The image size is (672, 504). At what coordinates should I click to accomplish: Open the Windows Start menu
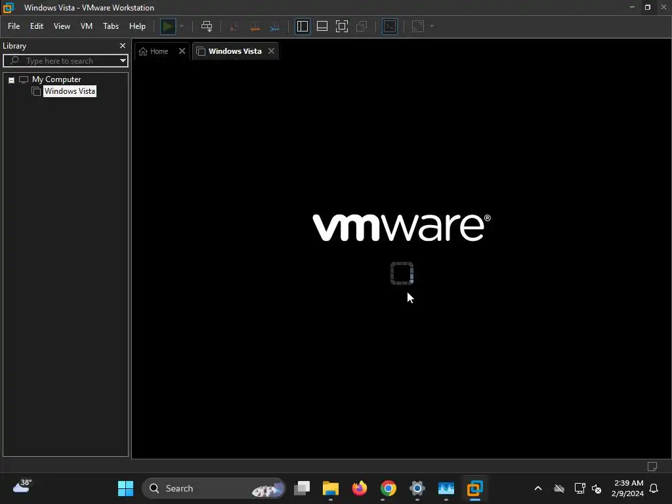point(125,488)
